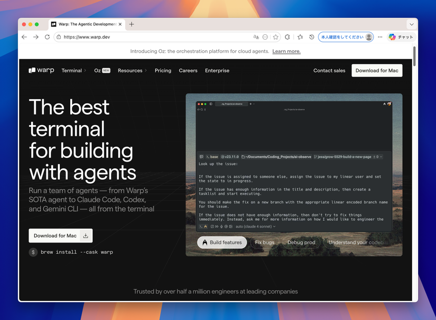Add page to favorites with star icon
Screen dimensions: 436x320
point(275,37)
